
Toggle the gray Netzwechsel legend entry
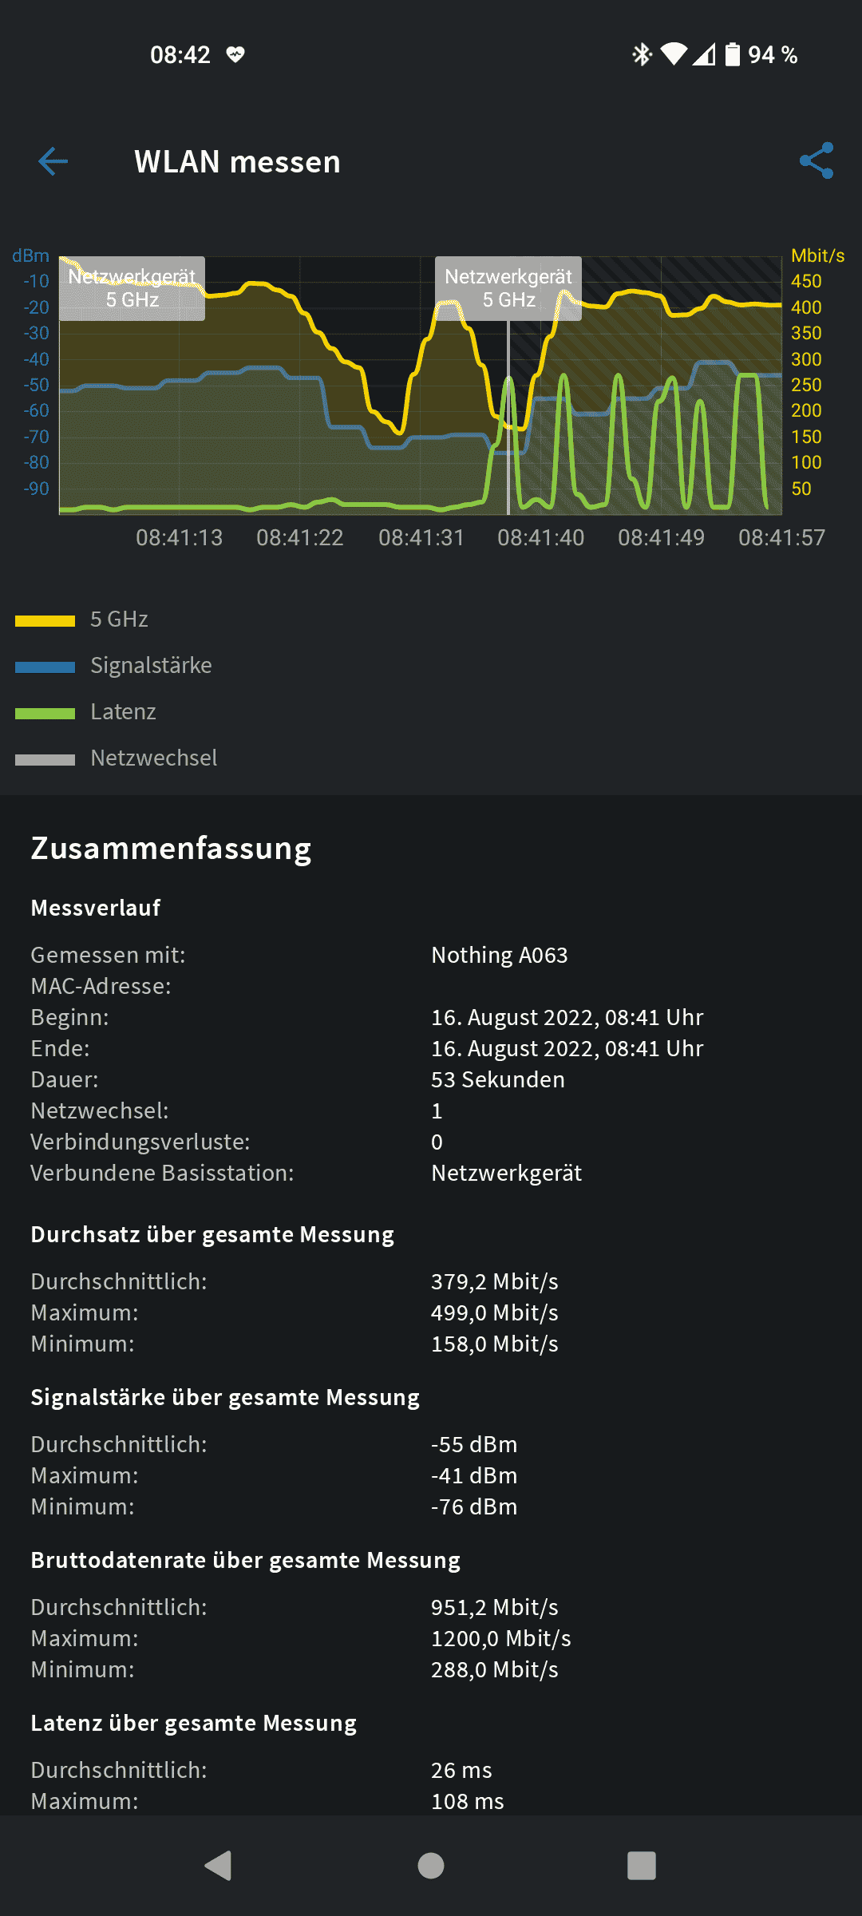[x=116, y=758]
